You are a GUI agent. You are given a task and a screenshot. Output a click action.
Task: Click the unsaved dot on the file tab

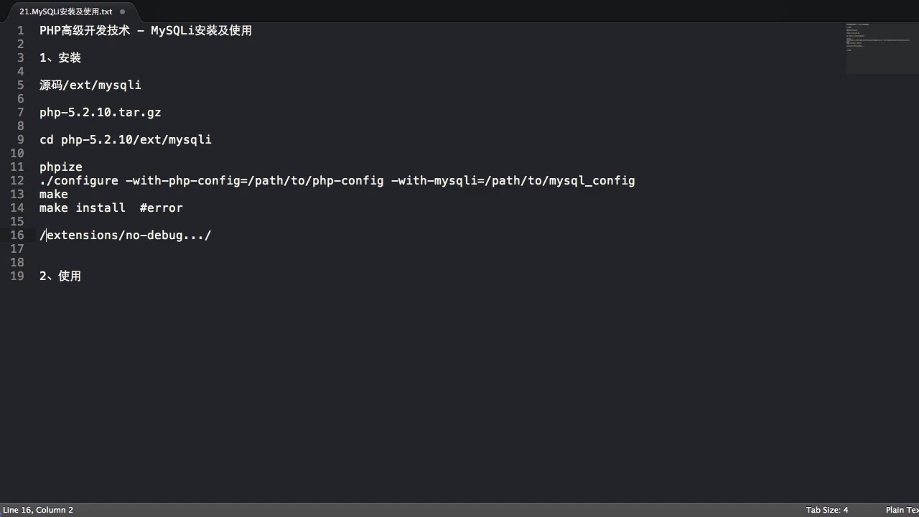122,11
